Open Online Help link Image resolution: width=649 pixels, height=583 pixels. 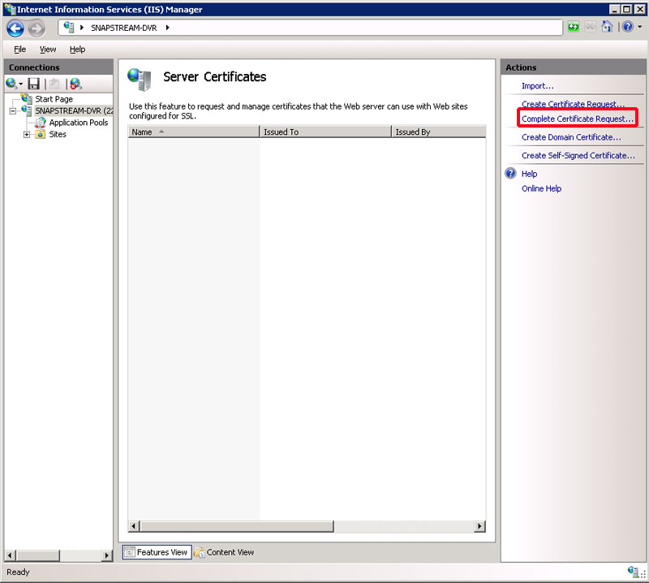tap(541, 188)
